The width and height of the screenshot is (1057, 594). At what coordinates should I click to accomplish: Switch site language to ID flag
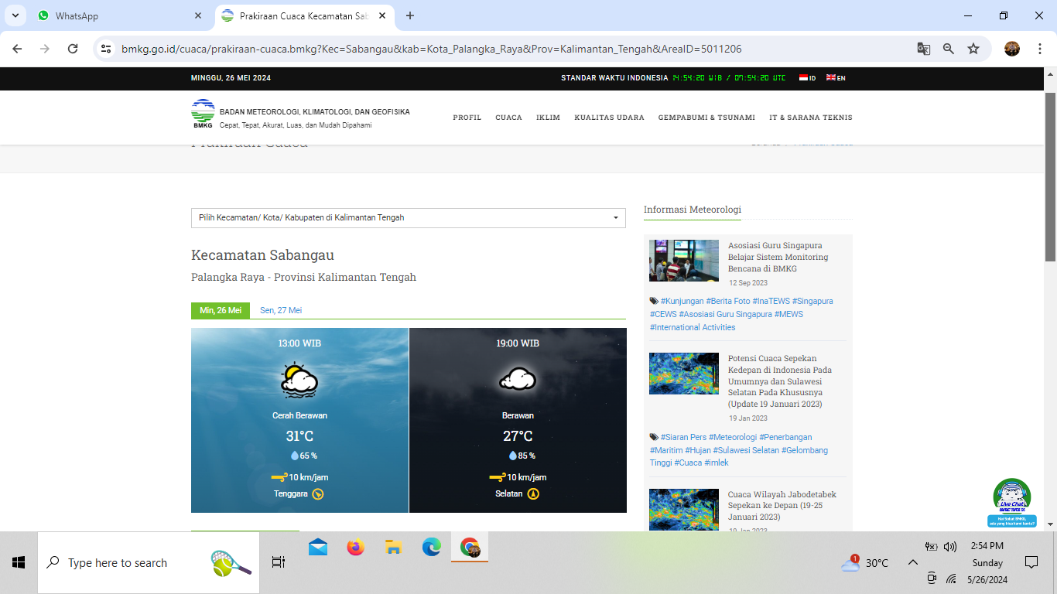pyautogui.click(x=807, y=77)
